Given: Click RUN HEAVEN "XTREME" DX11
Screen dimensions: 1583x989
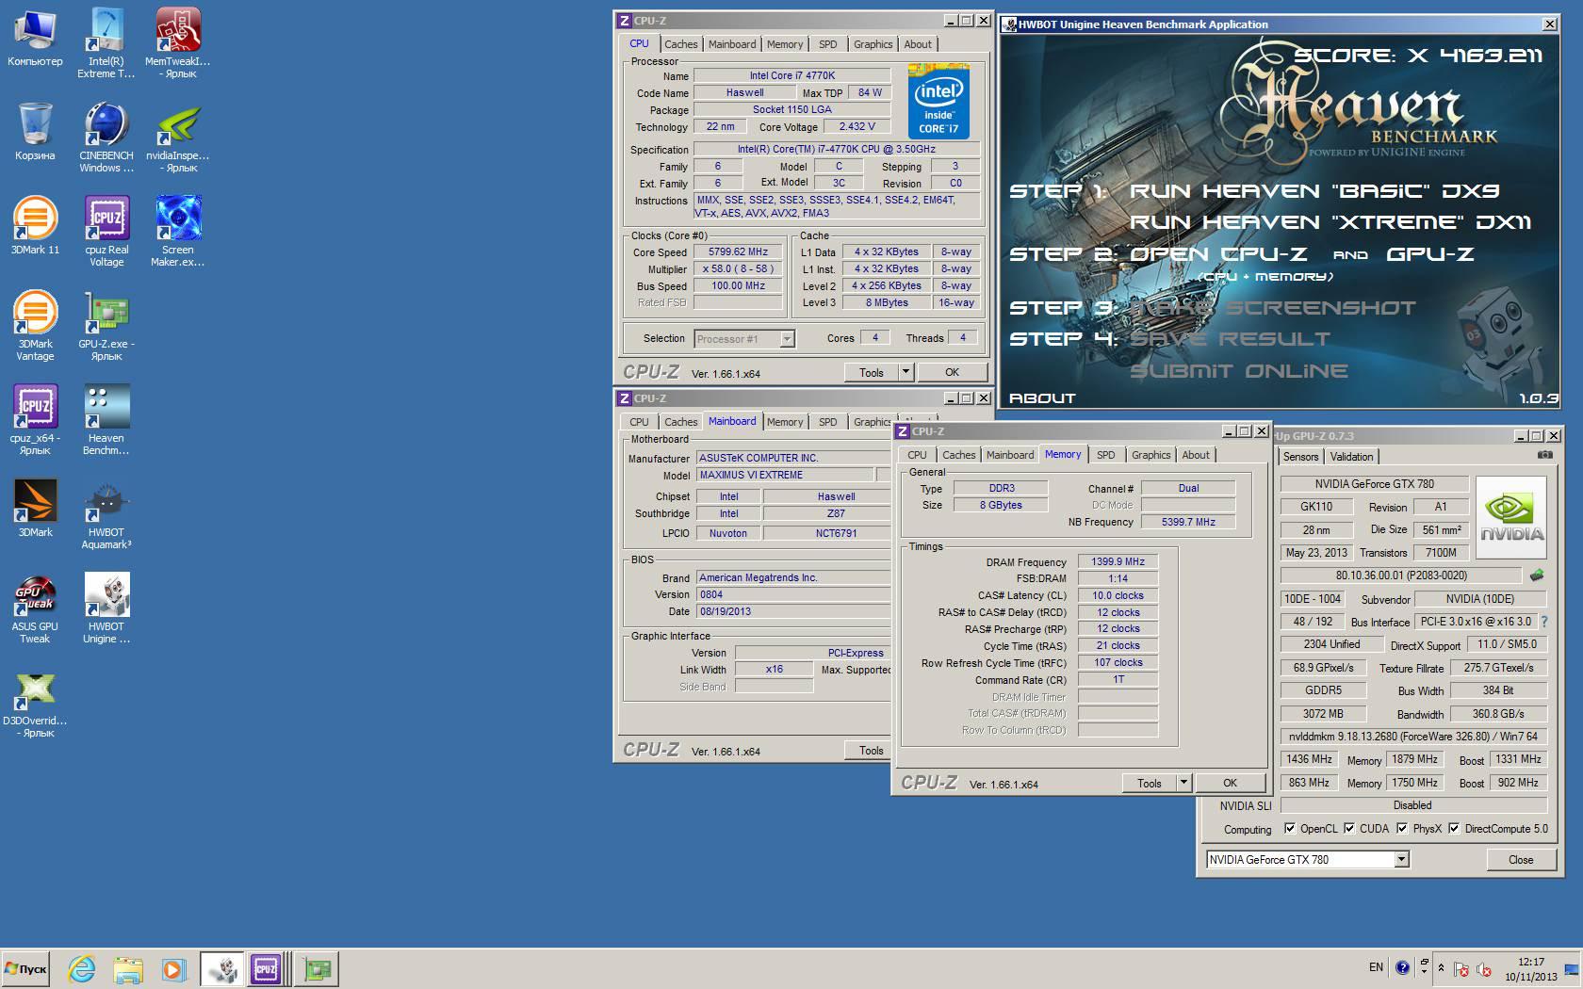Looking at the screenshot, I should 1330,222.
